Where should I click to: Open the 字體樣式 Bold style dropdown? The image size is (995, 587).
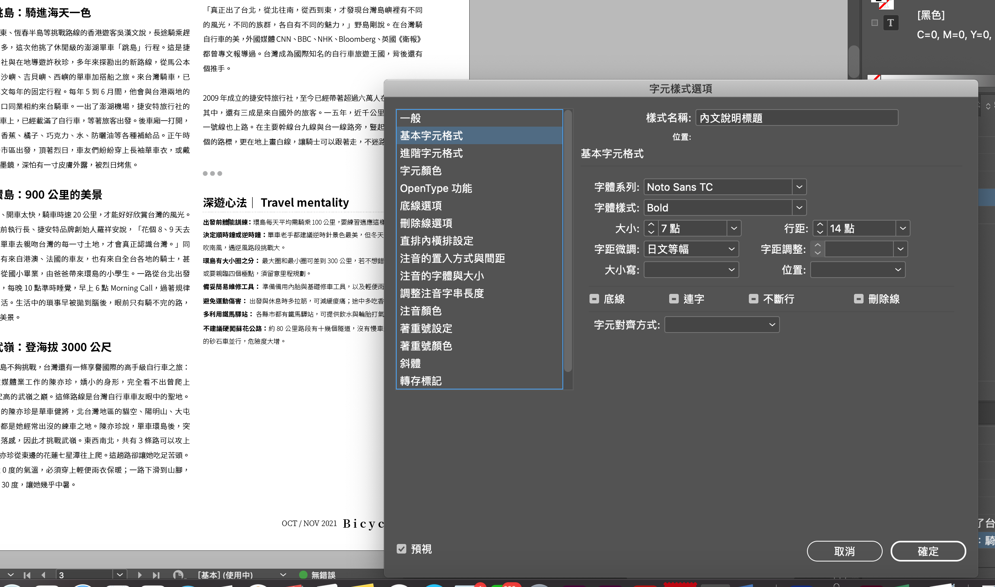(799, 207)
